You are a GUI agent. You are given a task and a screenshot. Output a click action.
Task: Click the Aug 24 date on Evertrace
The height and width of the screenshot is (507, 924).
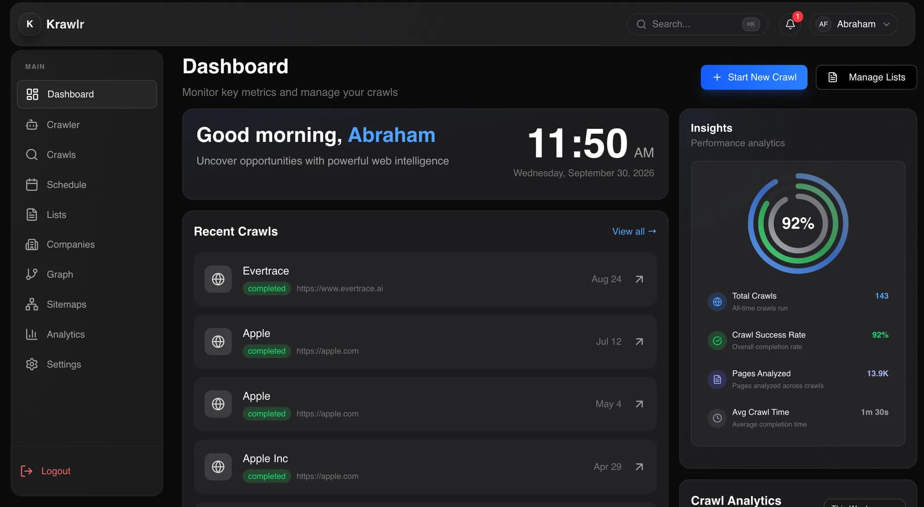pyautogui.click(x=606, y=279)
